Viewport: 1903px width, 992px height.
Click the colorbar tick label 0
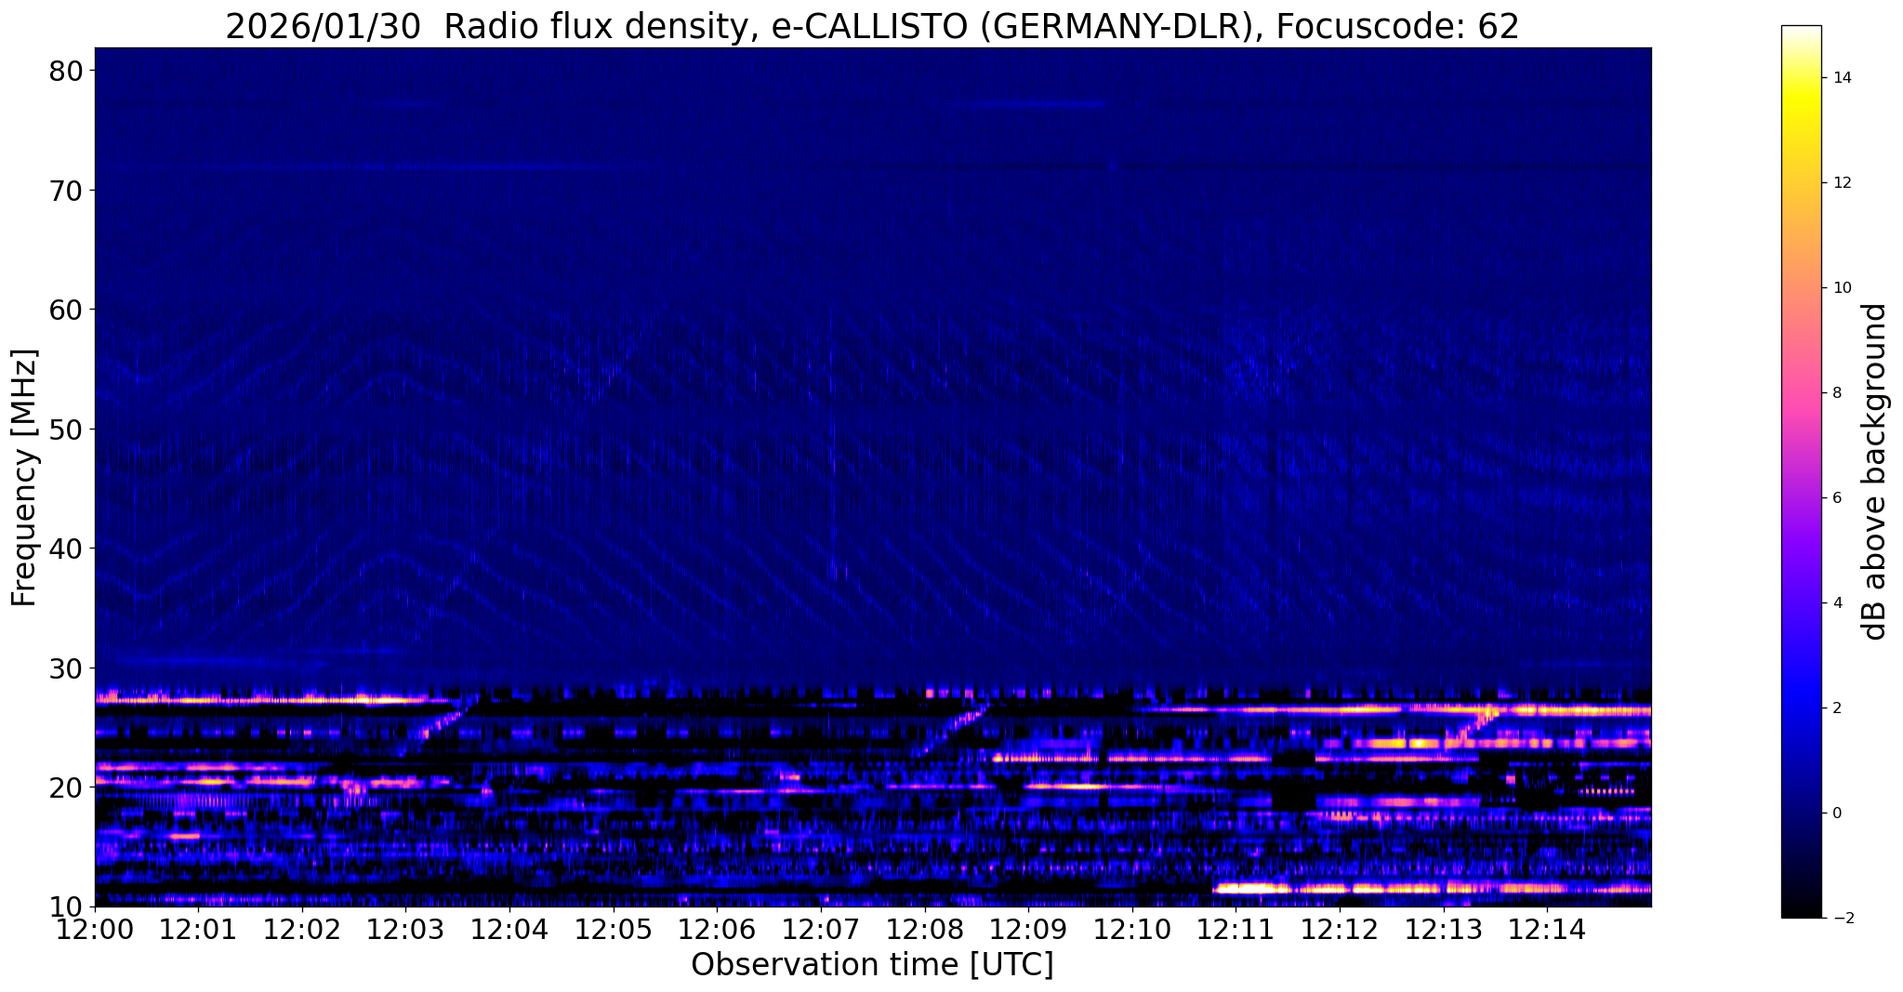(x=1836, y=813)
